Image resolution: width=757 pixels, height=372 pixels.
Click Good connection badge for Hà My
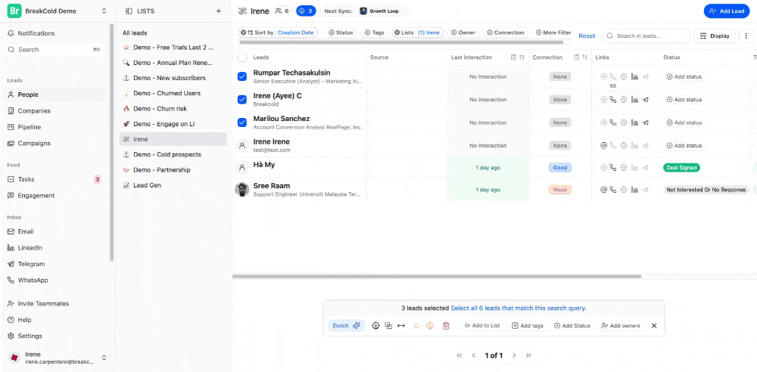(560, 168)
